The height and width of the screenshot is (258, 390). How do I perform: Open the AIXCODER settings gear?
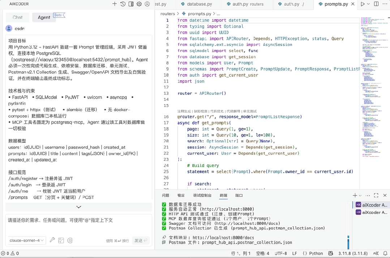[139, 4]
